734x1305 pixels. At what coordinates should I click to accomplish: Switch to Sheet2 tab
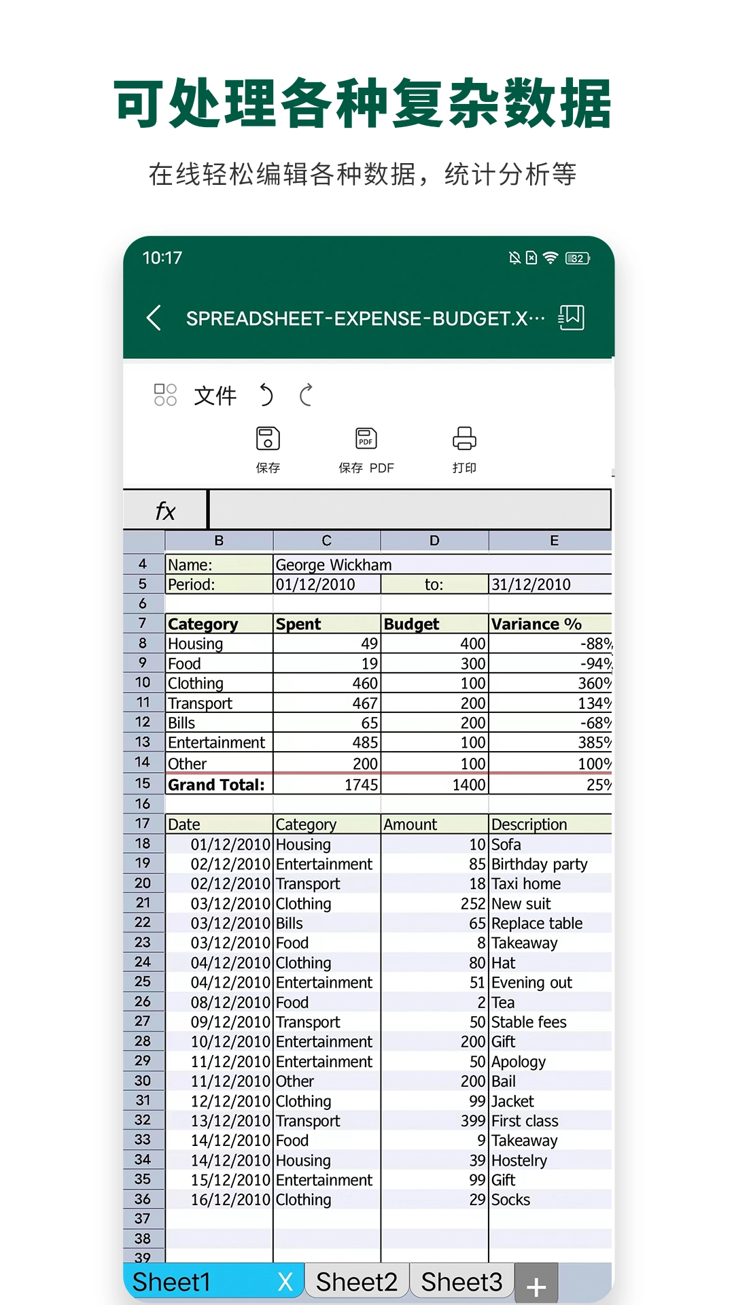(357, 1282)
